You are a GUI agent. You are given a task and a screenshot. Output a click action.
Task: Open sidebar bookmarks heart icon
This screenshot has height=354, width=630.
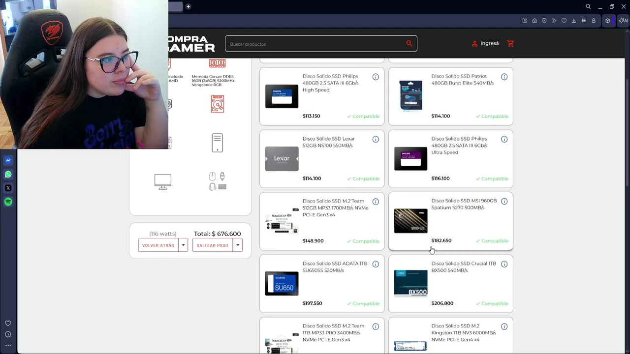pos(8,323)
